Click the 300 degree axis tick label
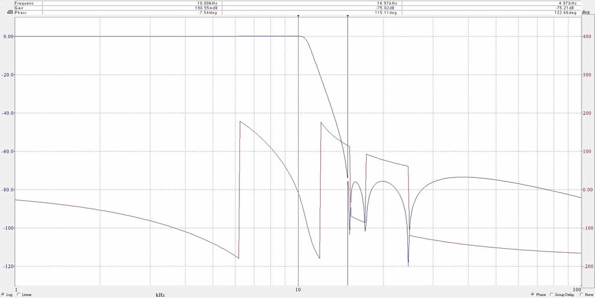The width and height of the screenshot is (595, 298). click(x=586, y=75)
